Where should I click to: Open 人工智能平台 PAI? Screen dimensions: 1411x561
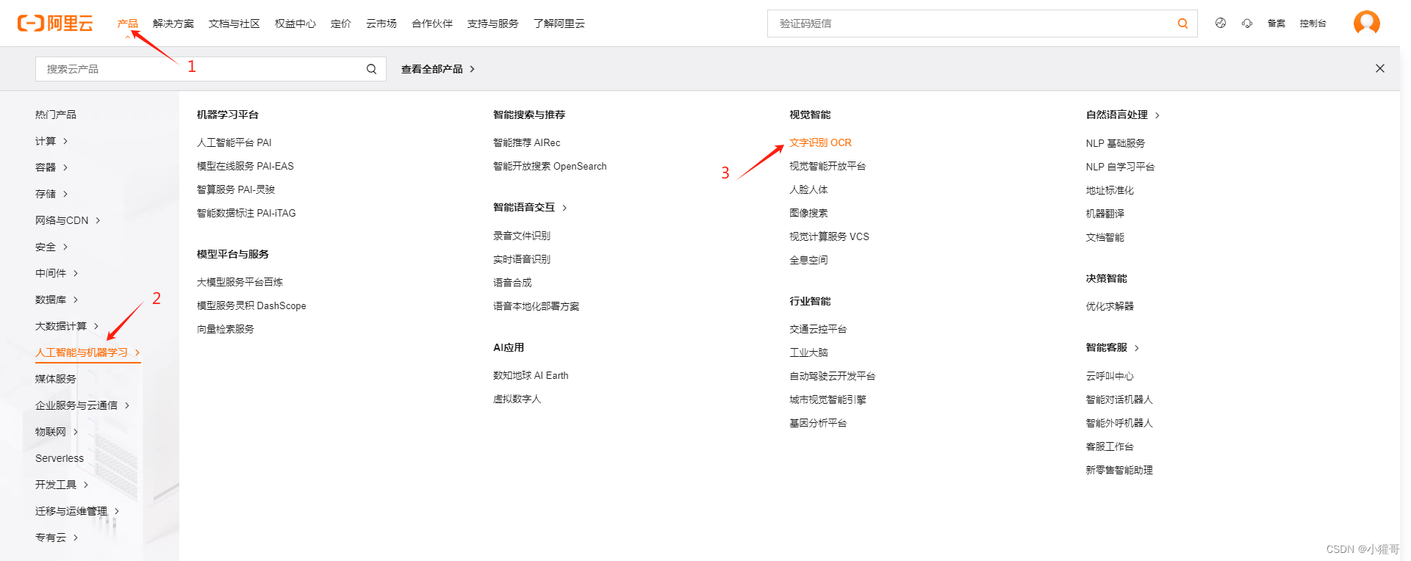pos(234,142)
